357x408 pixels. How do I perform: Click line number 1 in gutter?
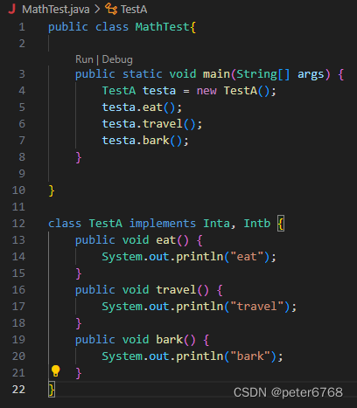pyautogui.click(x=22, y=27)
